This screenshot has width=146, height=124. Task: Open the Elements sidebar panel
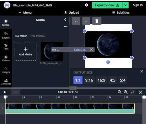(6, 82)
